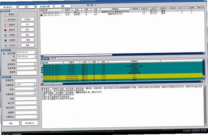Click 检查号 header in upper table
Image resolution: width=208 pixels, height=135 pixels.
point(67,10)
